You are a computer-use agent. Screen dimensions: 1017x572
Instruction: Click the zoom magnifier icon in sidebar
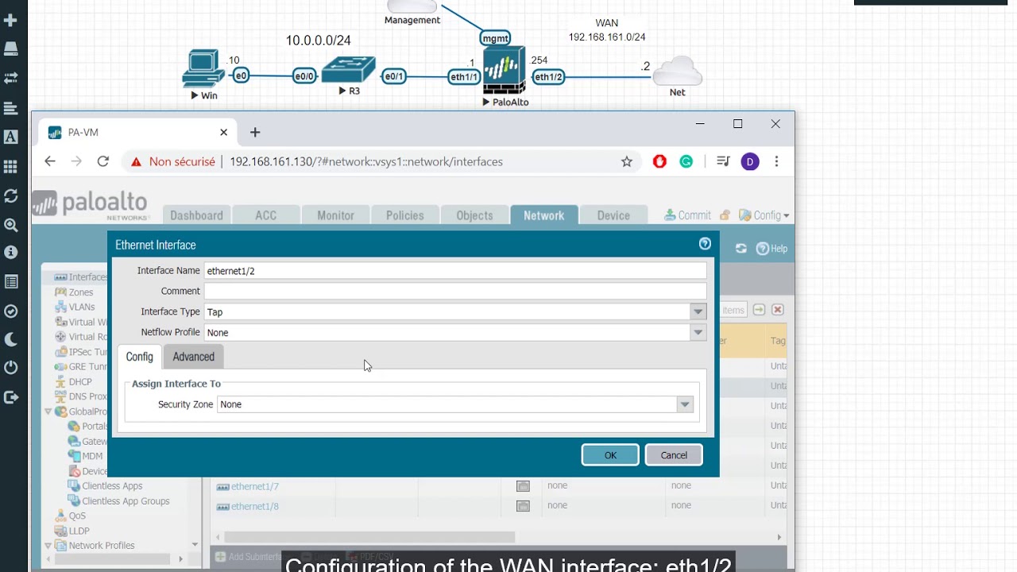click(11, 225)
